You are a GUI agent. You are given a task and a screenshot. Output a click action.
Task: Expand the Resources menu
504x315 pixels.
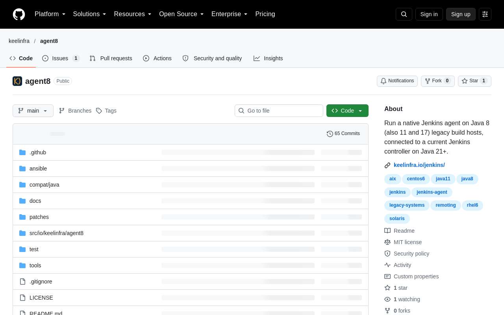133,14
